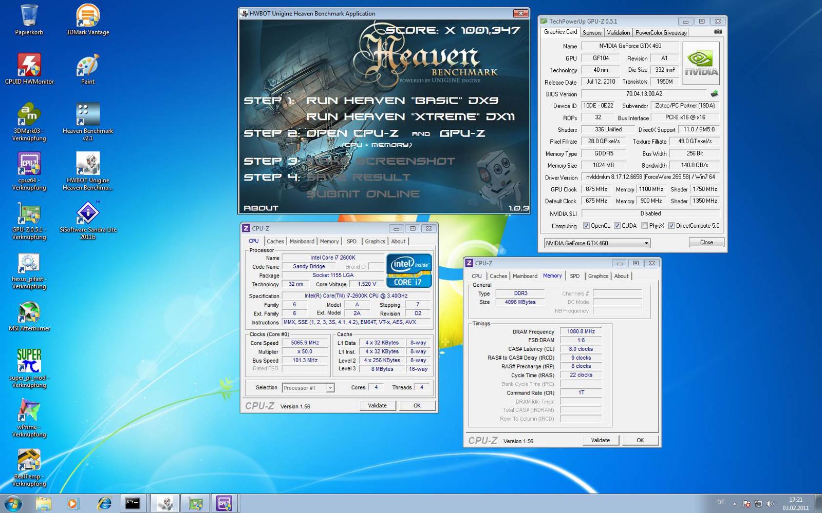
Task: Switch to HWBOT Heaven taskbar button
Action: point(165,503)
